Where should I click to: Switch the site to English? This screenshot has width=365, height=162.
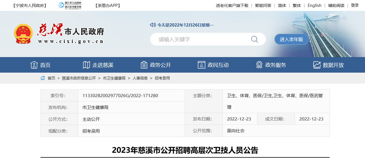coord(314,5)
